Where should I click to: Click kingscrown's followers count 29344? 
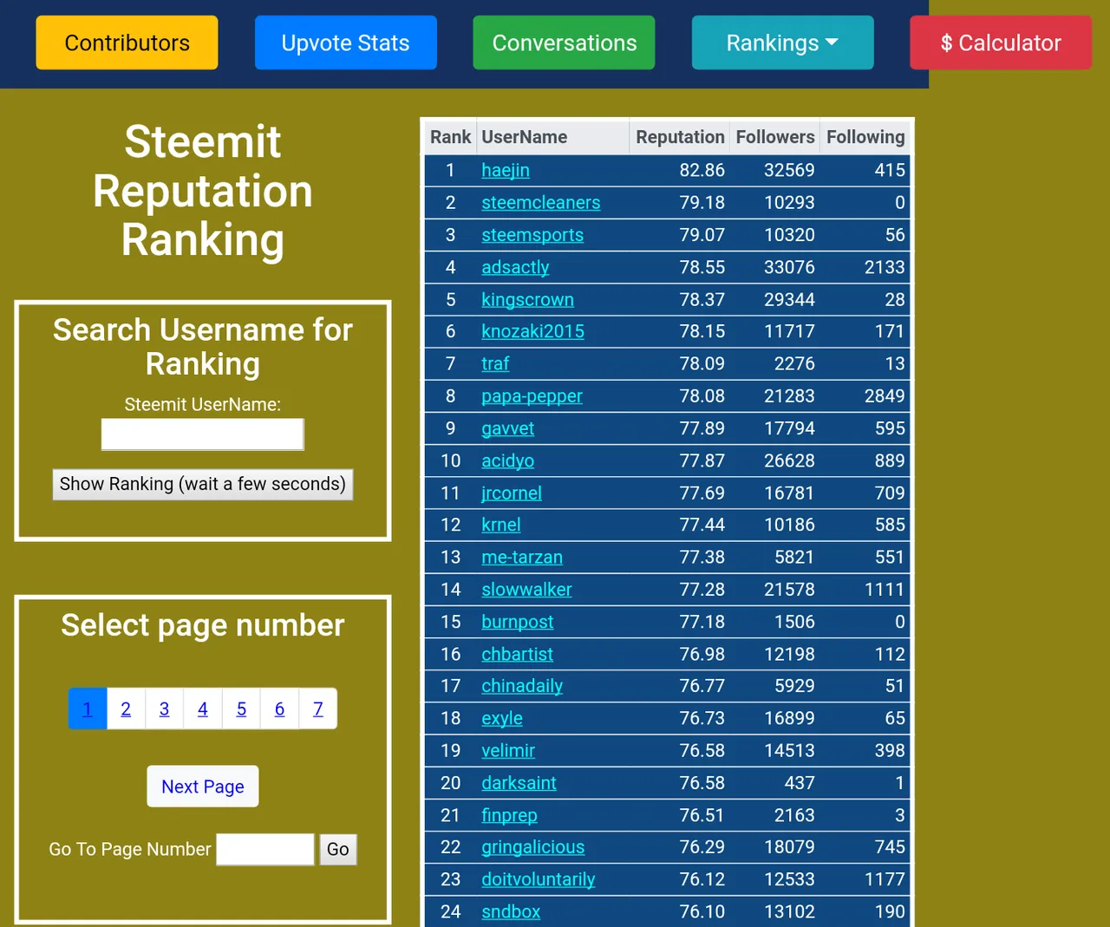(x=789, y=299)
